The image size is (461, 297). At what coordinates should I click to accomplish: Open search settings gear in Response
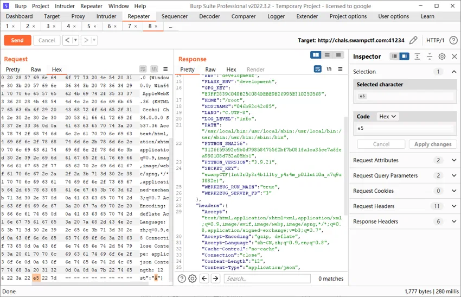pos(193,279)
